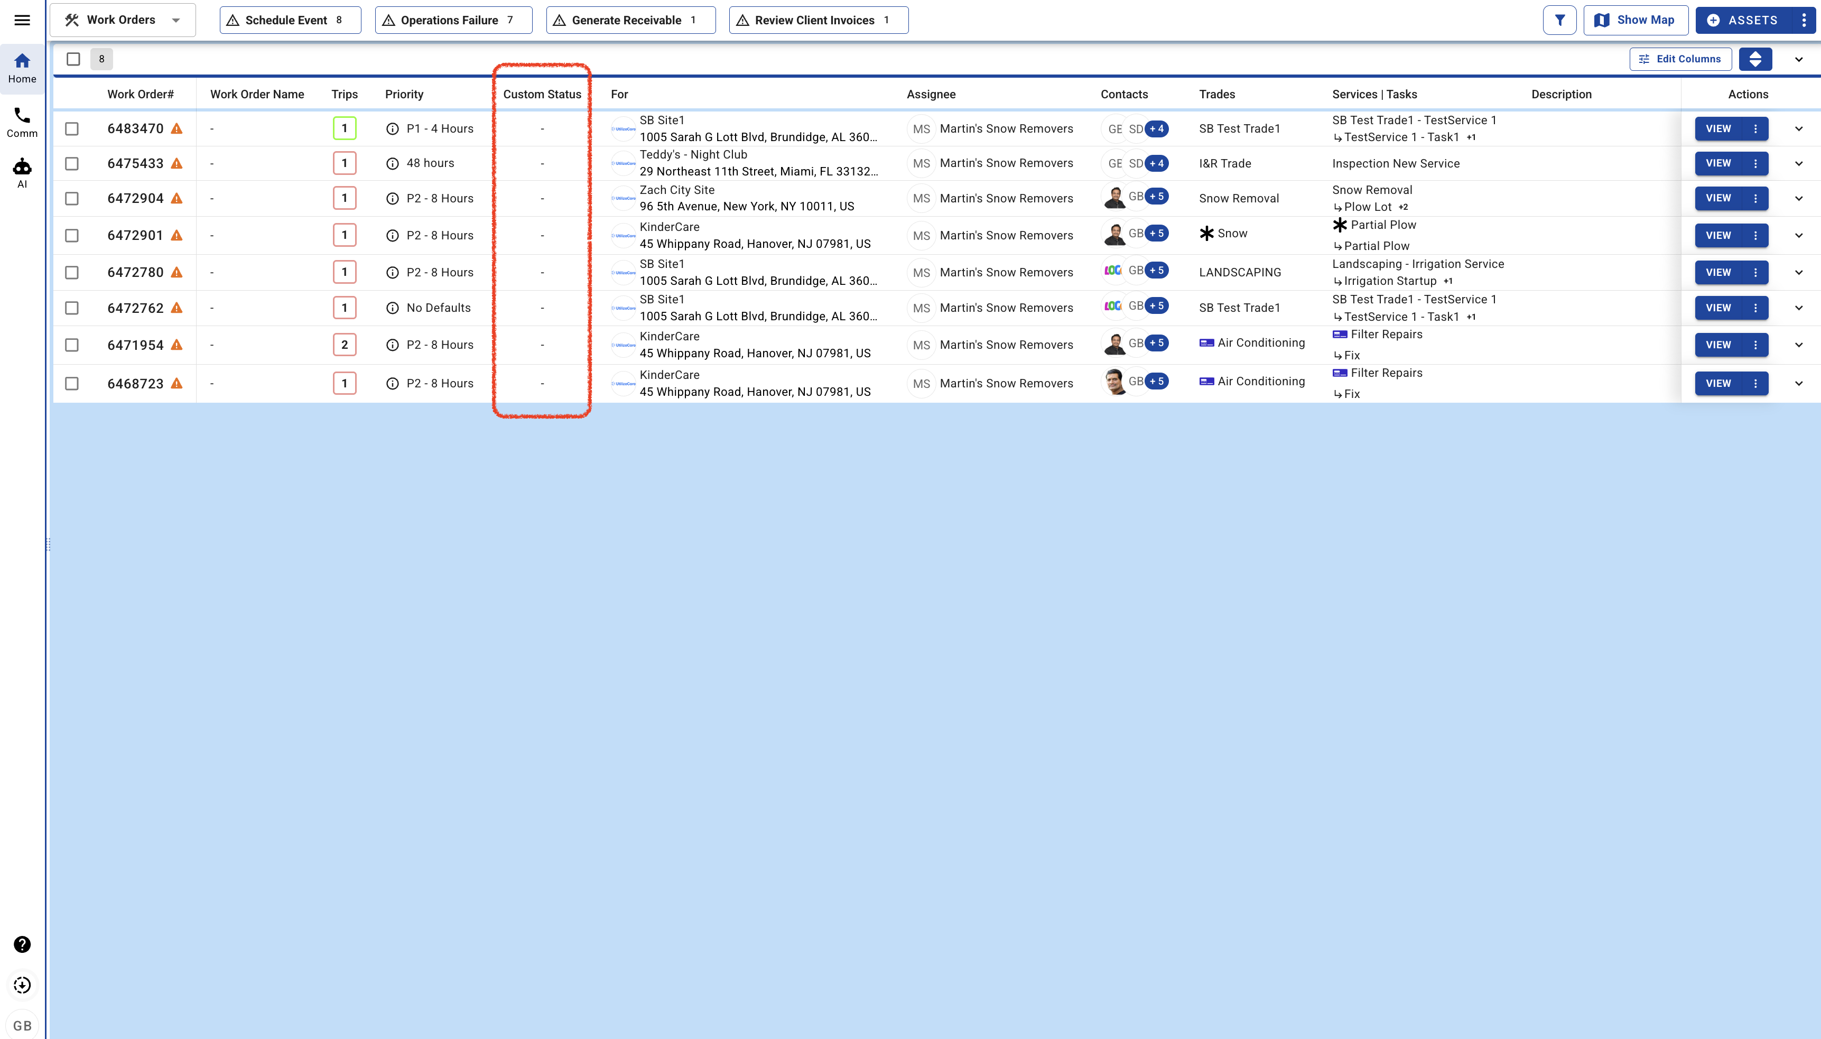
Task: Toggle the select-all checkbox
Action: coord(73,59)
